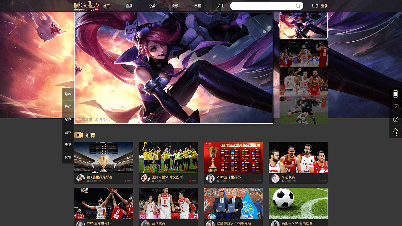Viewport: 402px width, 226px height.
Task: Switch to the 直播 navigation tab
Action: (x=129, y=6)
